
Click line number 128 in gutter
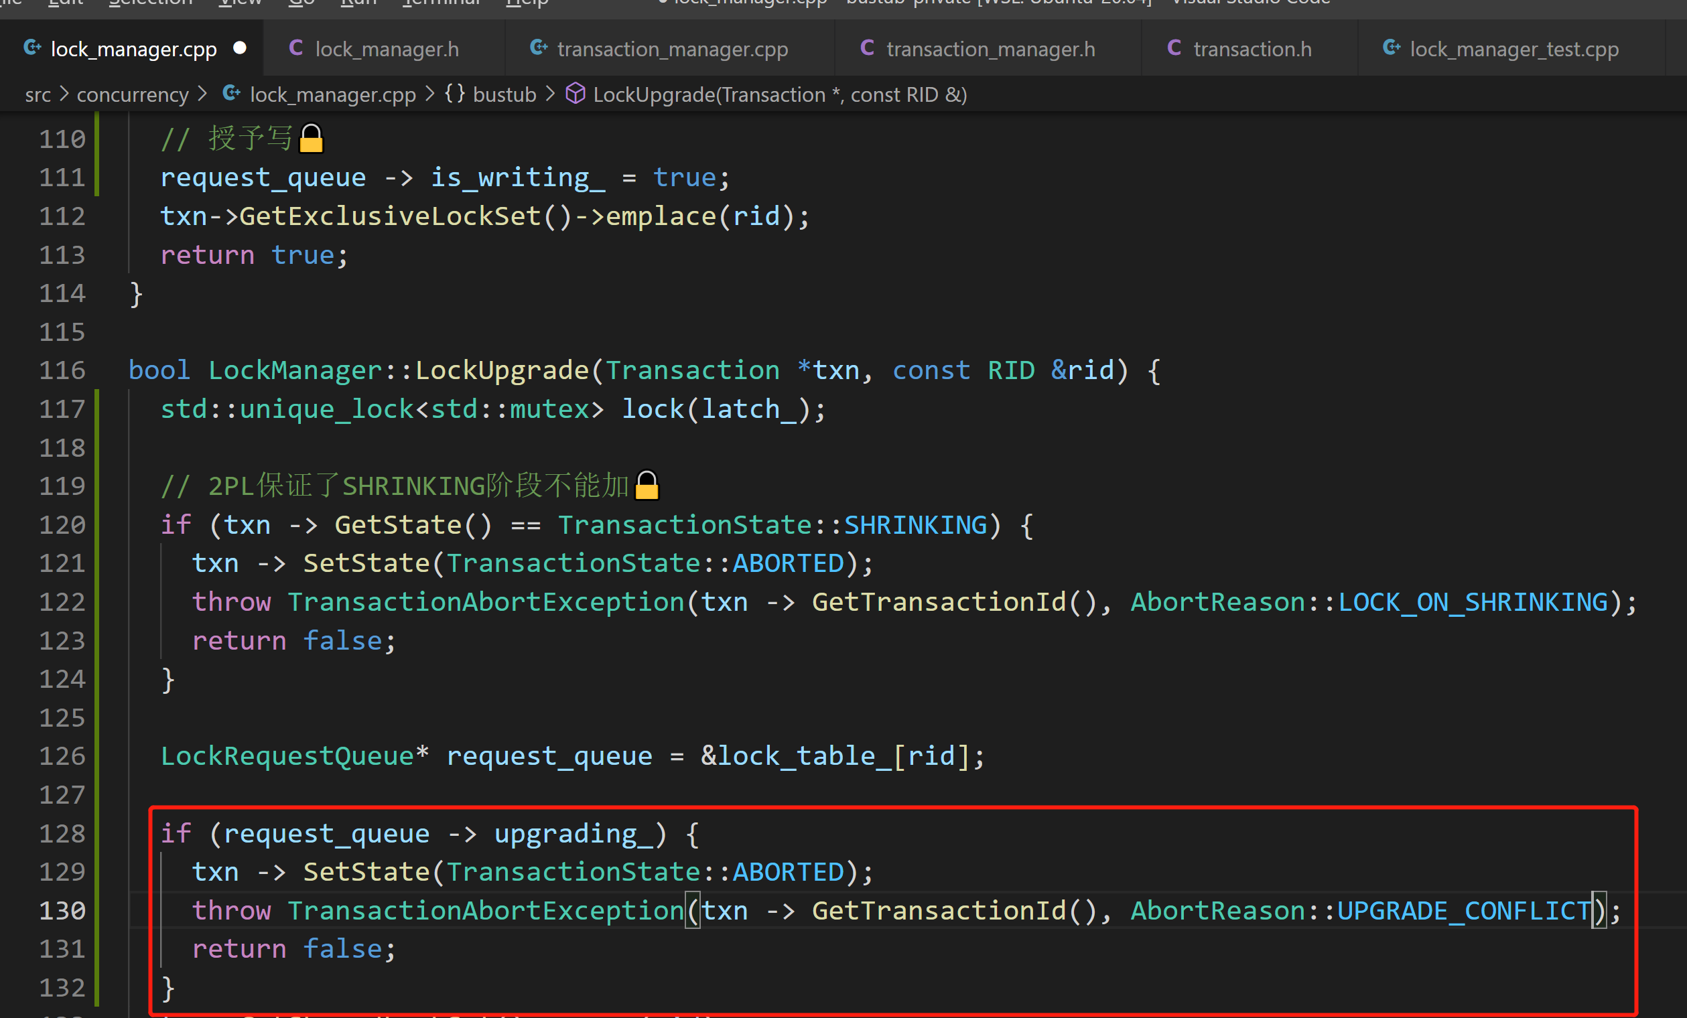click(x=62, y=833)
